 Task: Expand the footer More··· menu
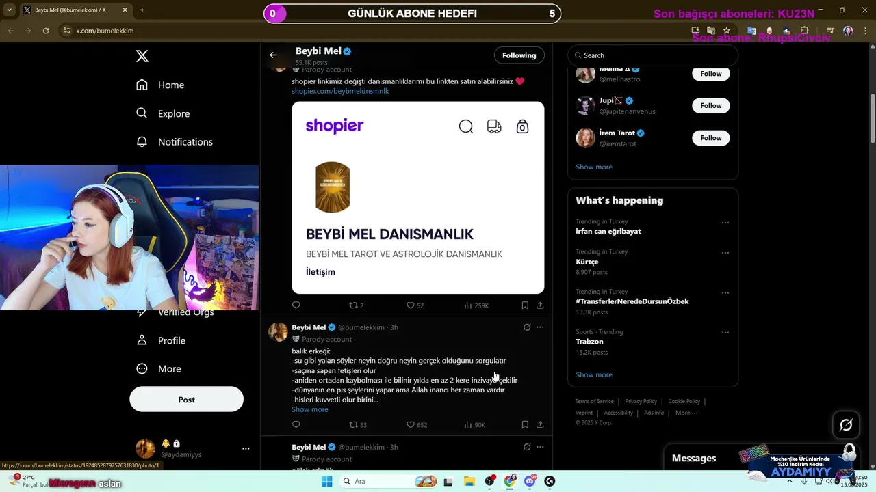(686, 413)
